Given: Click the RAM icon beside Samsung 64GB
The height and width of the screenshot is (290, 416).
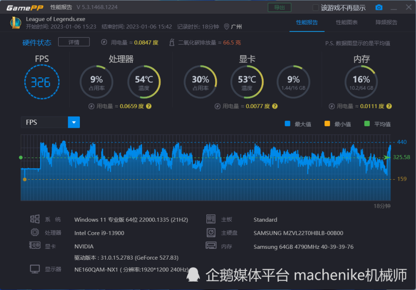Looking at the screenshot, I should (x=211, y=245).
